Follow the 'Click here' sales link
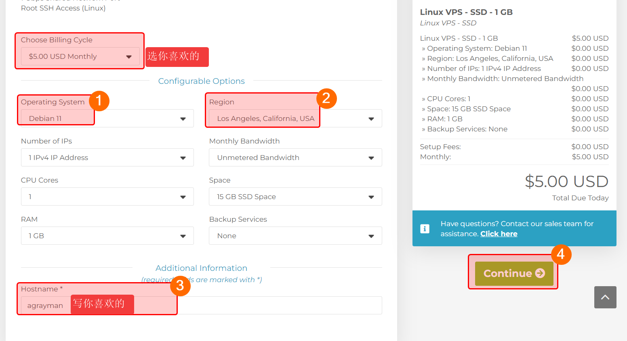Viewport: 627px width, 341px height. tap(499, 234)
